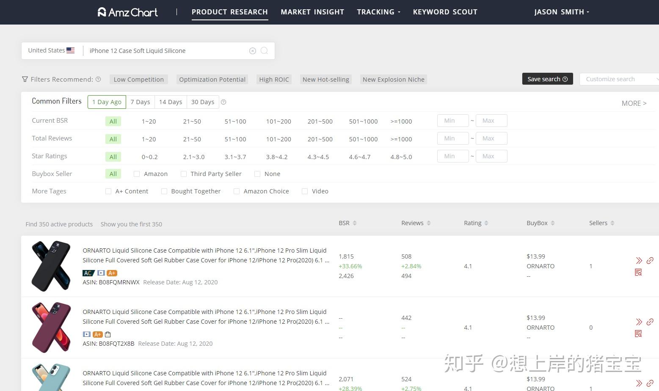Select Total Reviews >=1000 range

point(401,139)
